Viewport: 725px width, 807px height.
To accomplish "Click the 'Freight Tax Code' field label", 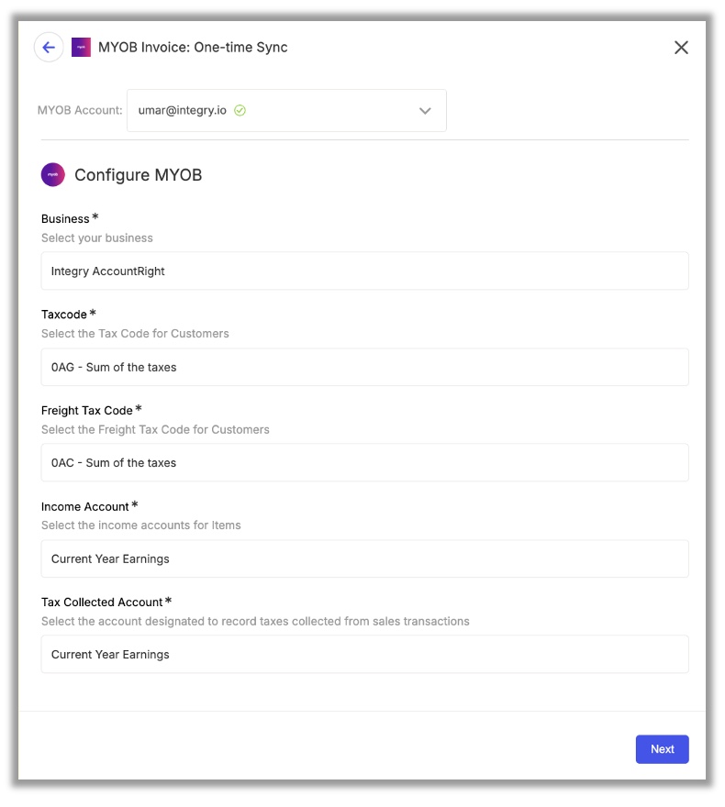I will [87, 411].
